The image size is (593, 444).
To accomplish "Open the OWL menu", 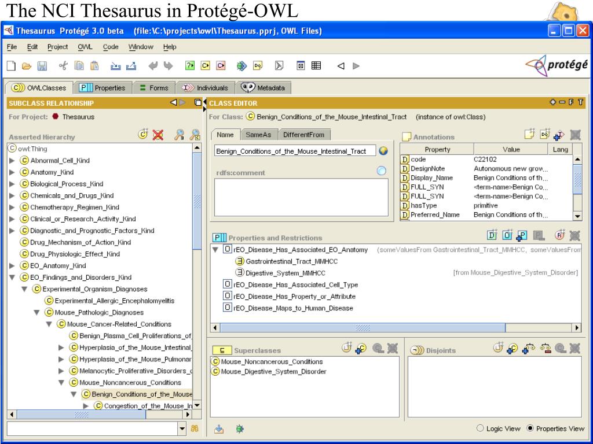I will 85,47.
